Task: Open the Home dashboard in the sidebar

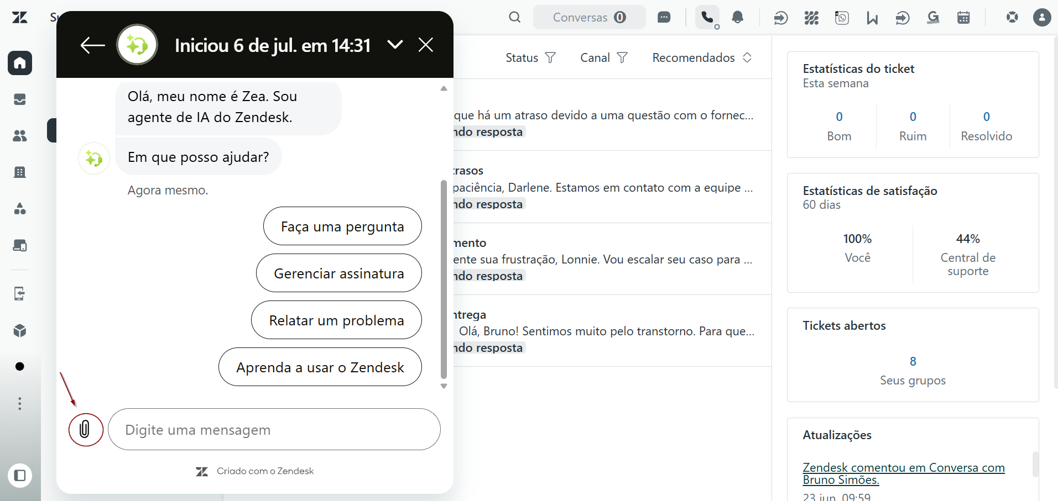Action: click(20, 63)
